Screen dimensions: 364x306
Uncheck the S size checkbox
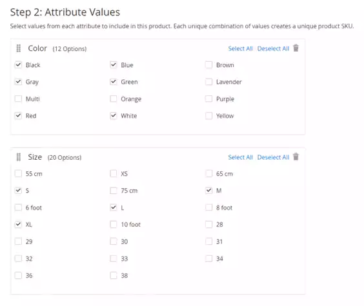click(18, 191)
